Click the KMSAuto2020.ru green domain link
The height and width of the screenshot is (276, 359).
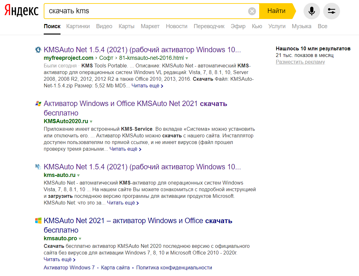tap(66, 121)
